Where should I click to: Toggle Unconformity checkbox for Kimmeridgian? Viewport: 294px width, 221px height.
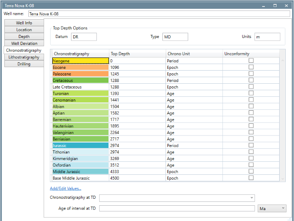click(x=251, y=158)
